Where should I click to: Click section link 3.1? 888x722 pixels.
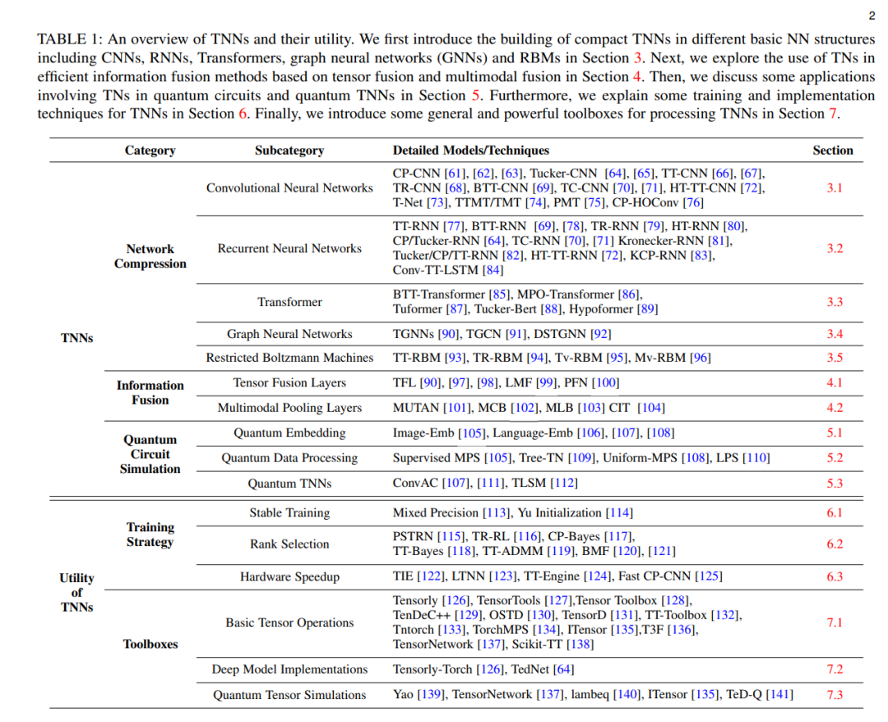(835, 188)
